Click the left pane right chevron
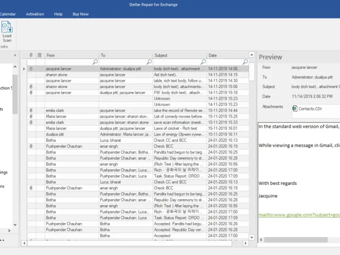 pos(9,230)
